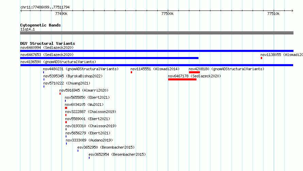This screenshot has height=171, width=303.
Task: Click the chr11:77486099..77511794 coordinate label
Action: [45, 7]
